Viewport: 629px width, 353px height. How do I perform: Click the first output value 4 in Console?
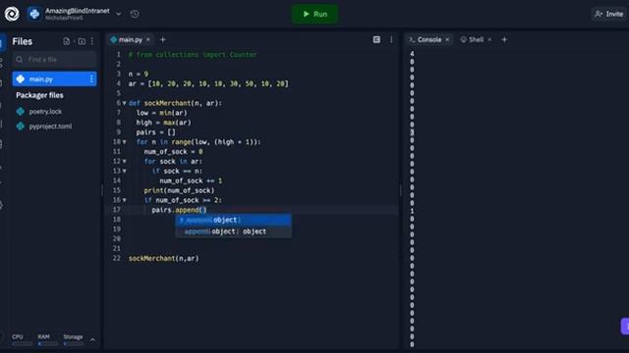tap(412, 54)
